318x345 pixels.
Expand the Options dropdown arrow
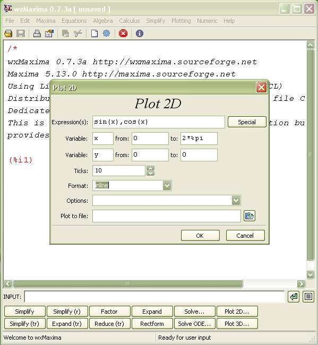236,201
